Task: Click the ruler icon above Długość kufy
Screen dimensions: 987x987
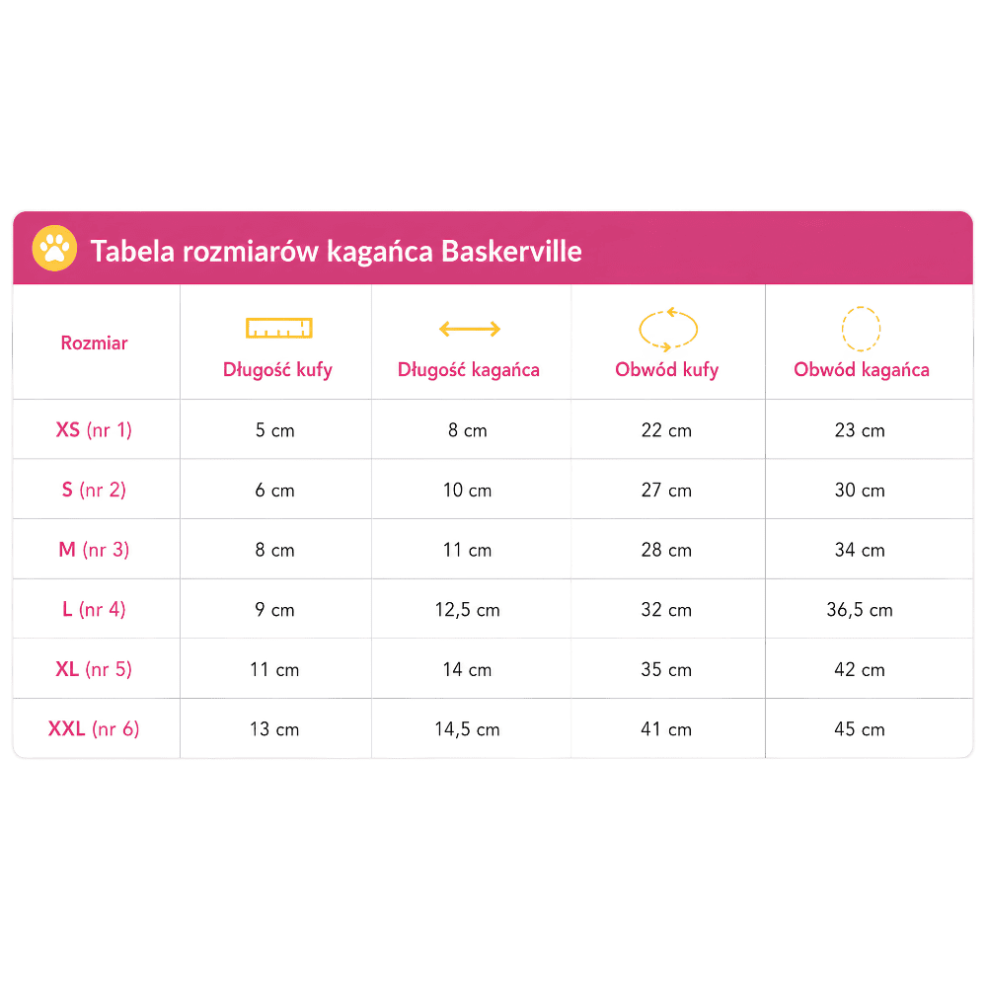Action: point(279,329)
